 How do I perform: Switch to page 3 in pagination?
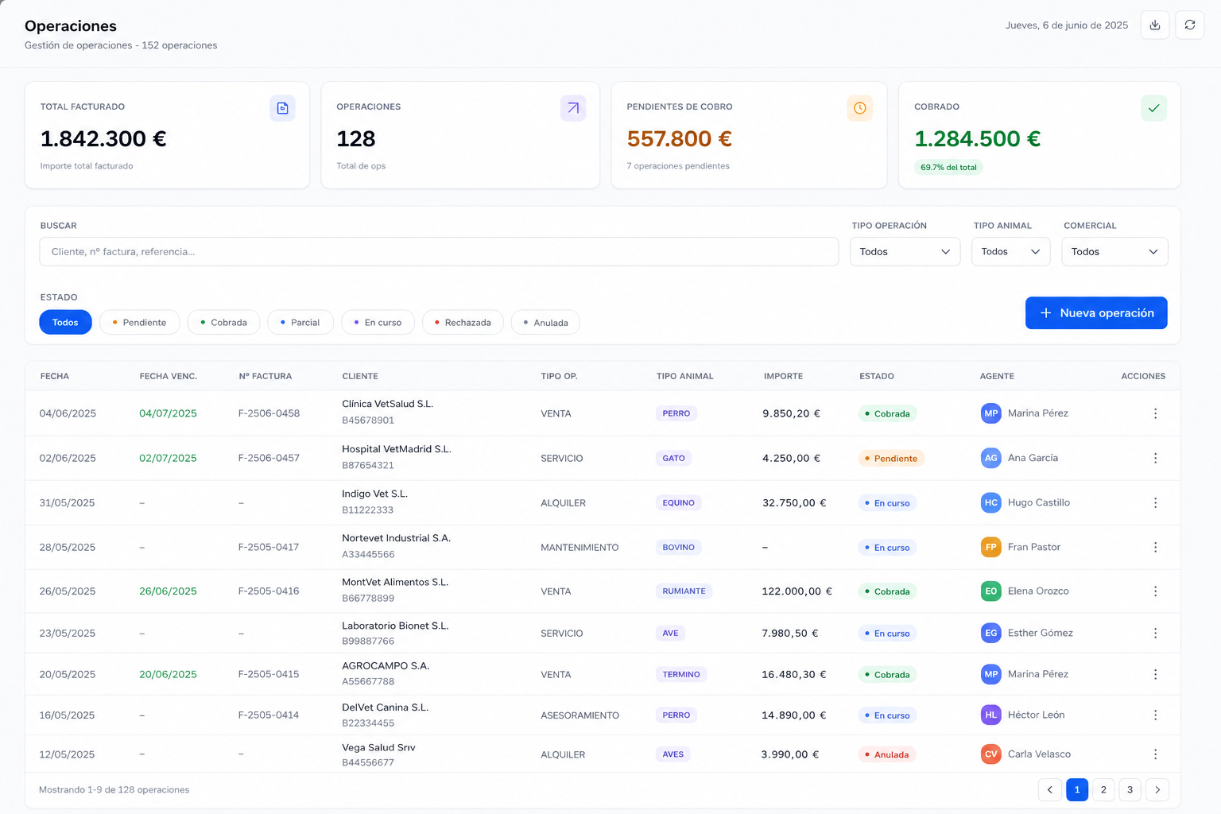coord(1130,789)
